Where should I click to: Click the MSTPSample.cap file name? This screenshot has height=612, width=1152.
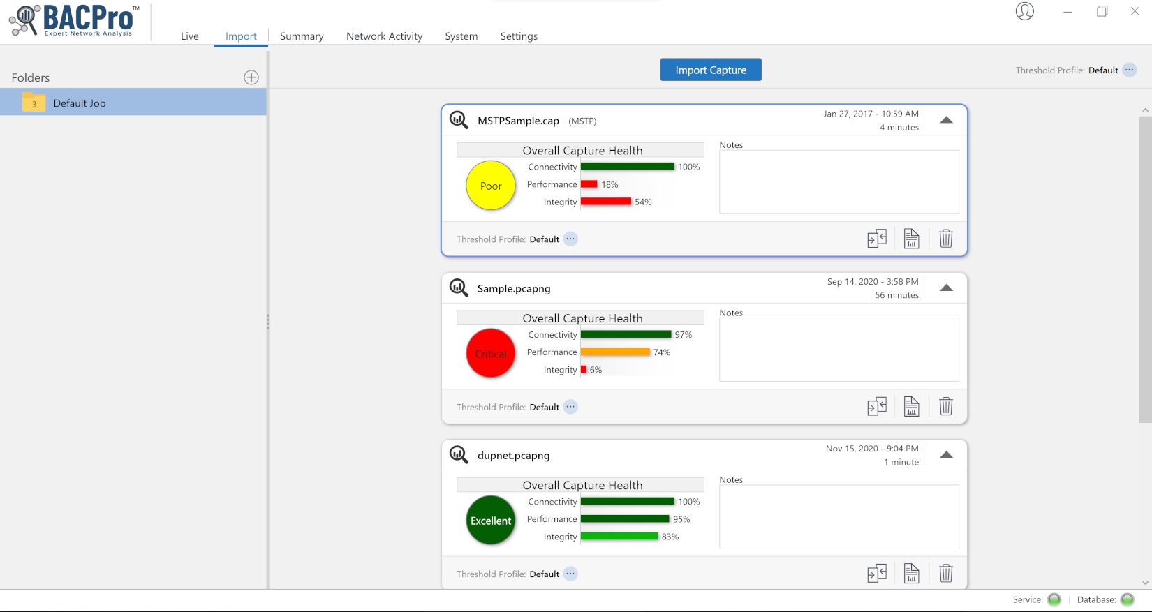(518, 121)
